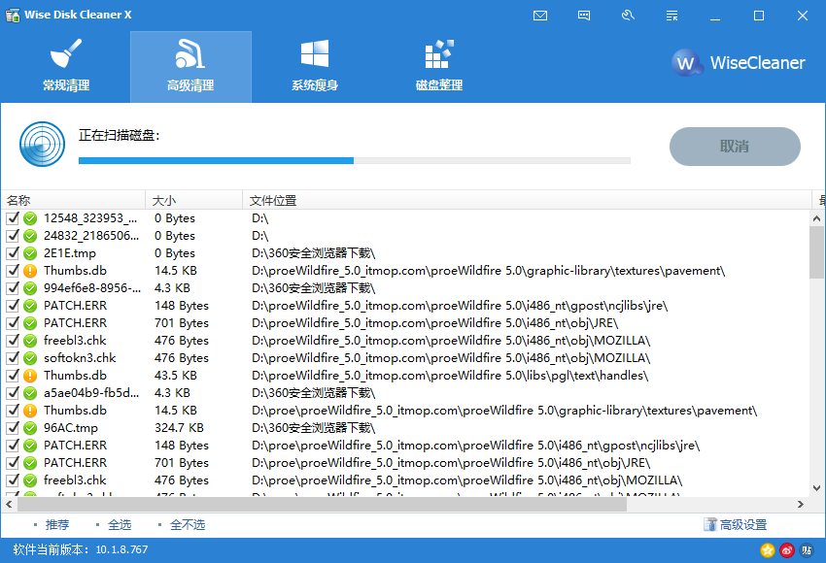826x563 pixels.
Task: Click green status icon of softokn3.chk
Action: (x=30, y=358)
